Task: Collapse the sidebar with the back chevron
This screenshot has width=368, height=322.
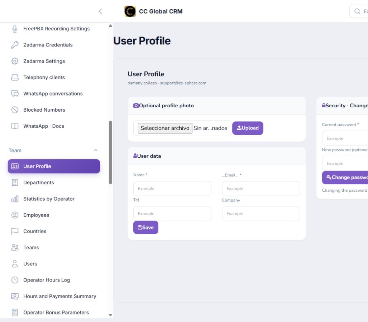Action: point(100,11)
